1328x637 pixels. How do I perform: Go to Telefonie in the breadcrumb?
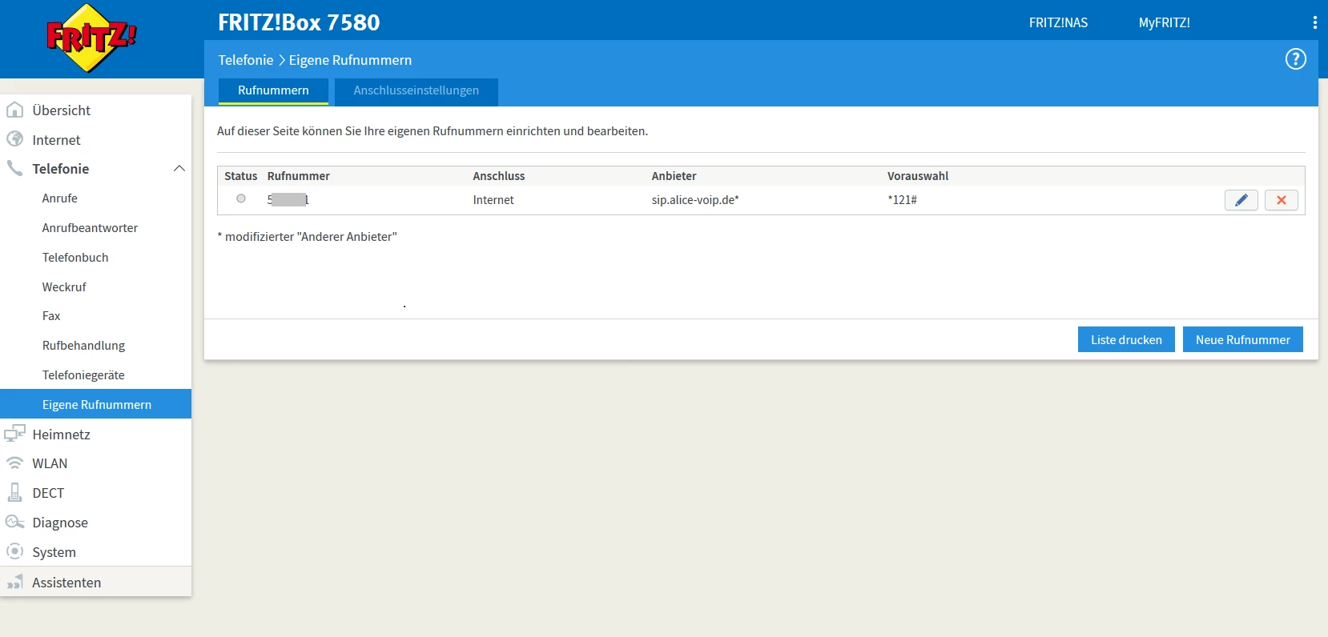click(246, 60)
